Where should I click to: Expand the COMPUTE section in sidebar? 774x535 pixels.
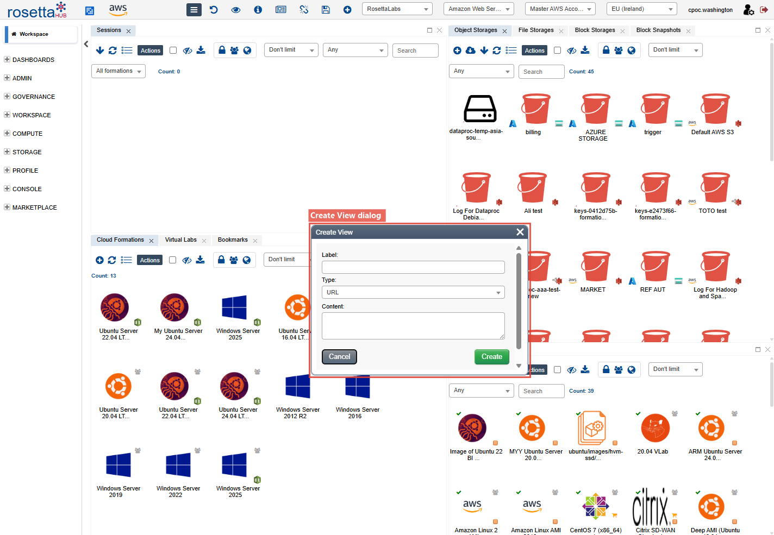27,134
